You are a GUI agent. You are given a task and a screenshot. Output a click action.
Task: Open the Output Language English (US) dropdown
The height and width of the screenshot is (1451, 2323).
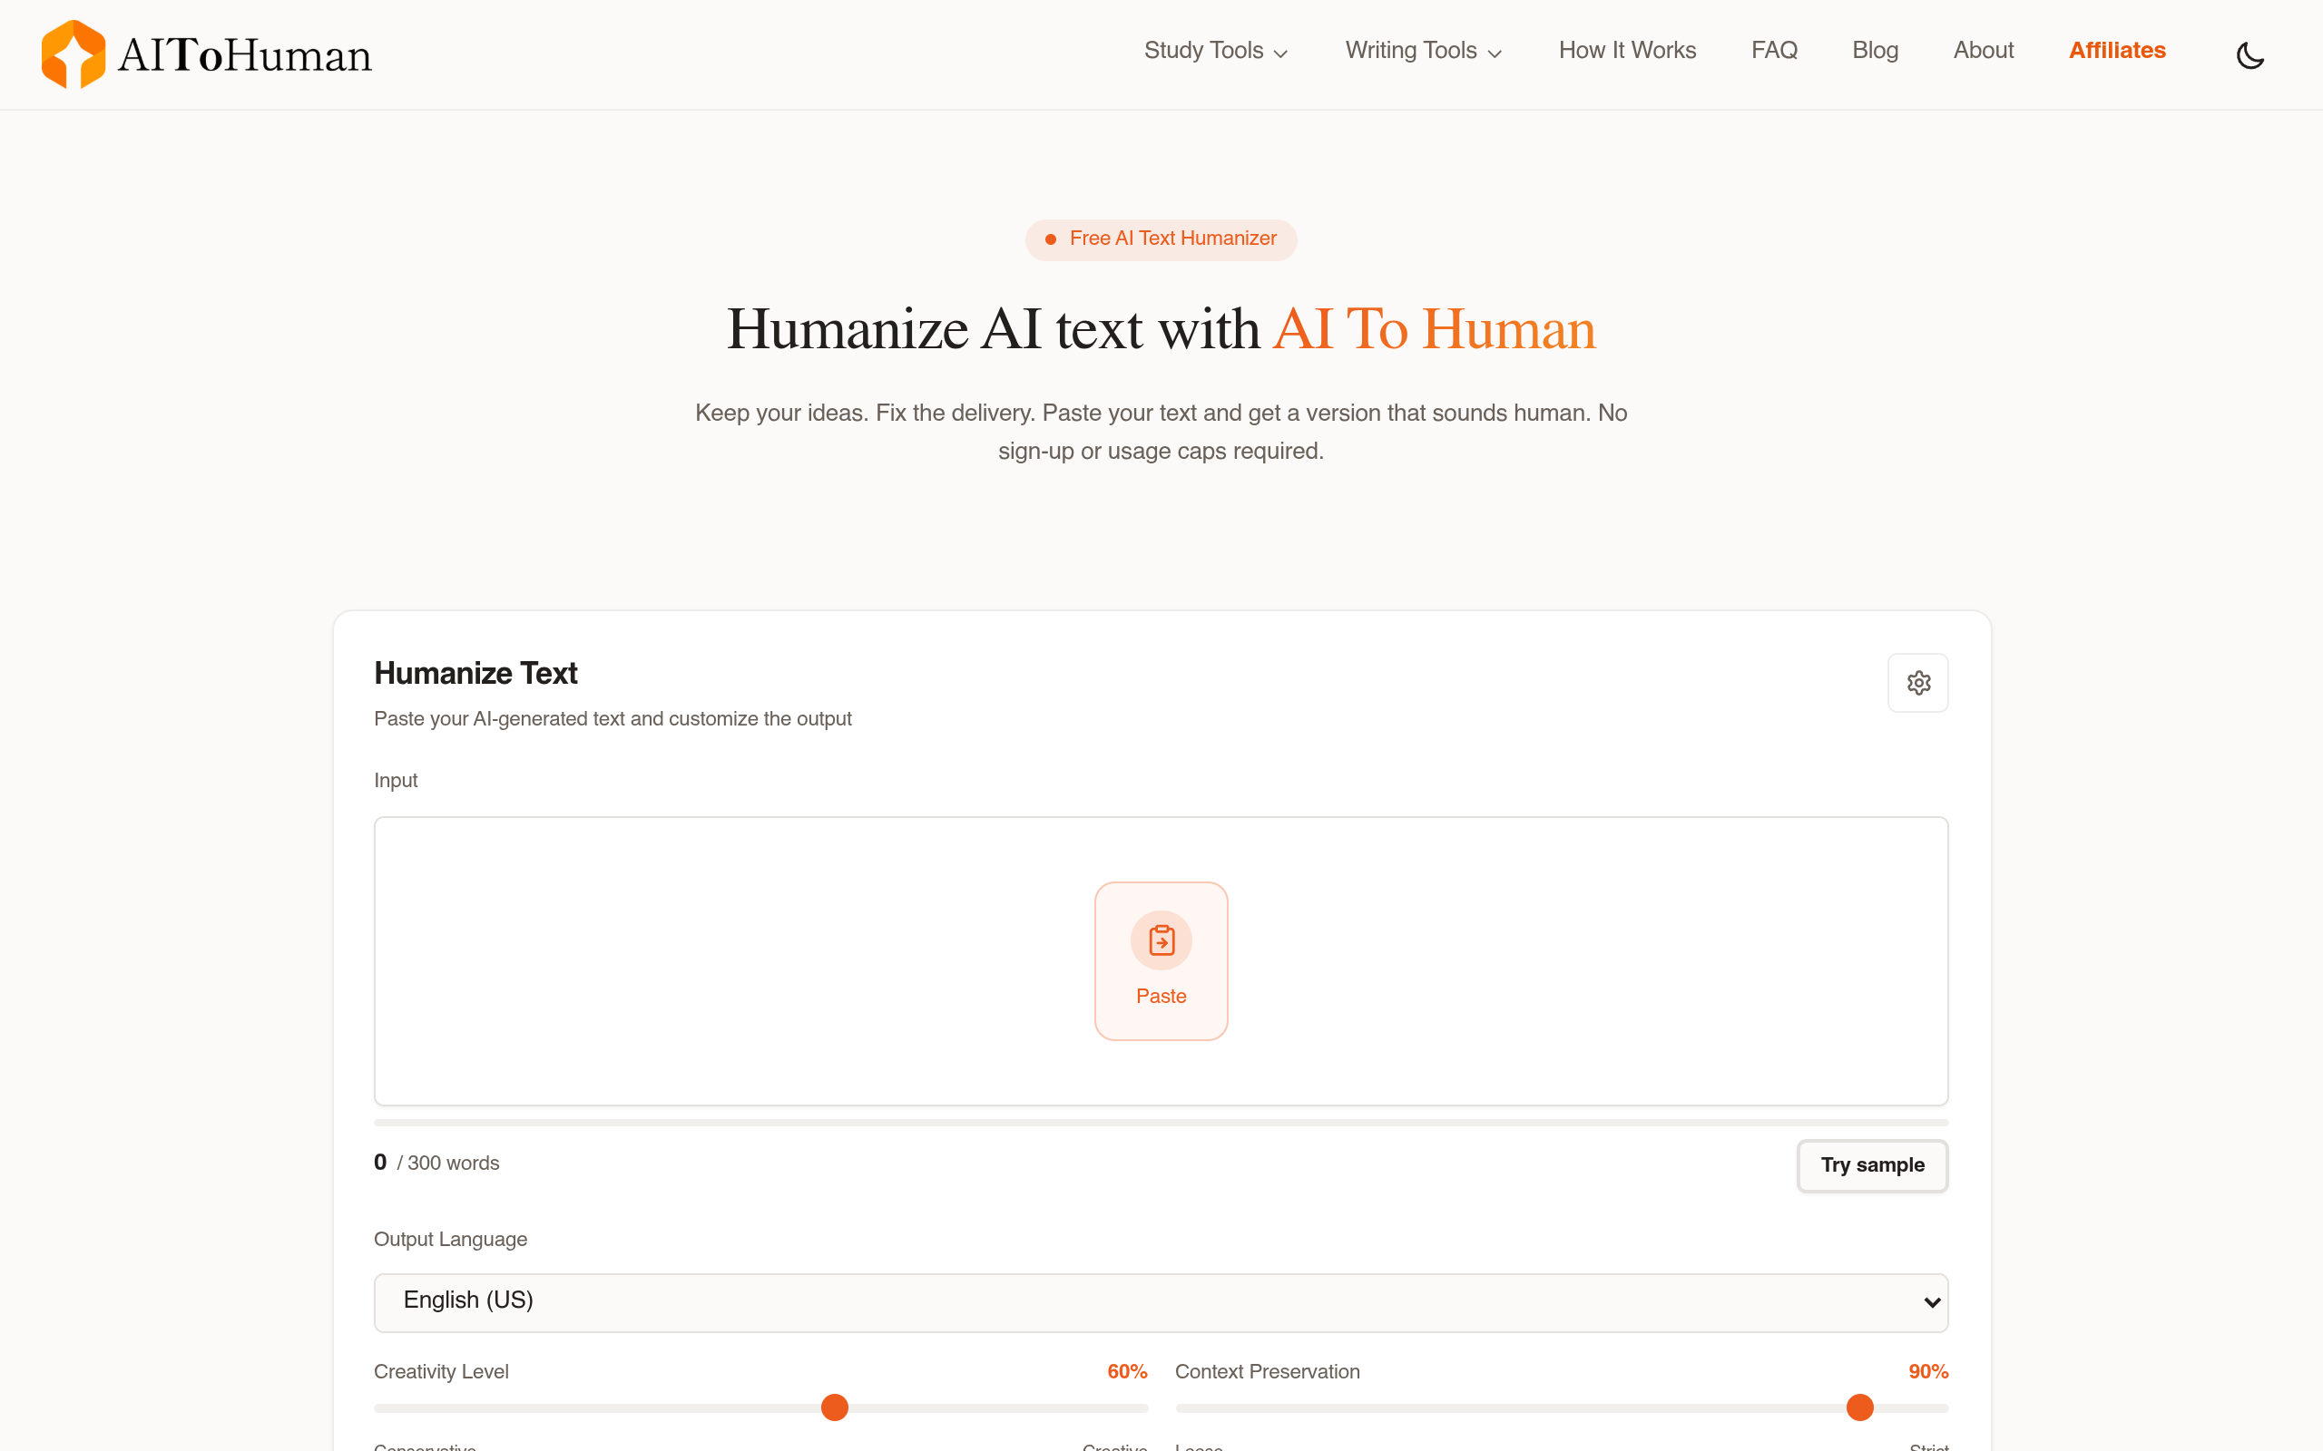(1161, 1302)
